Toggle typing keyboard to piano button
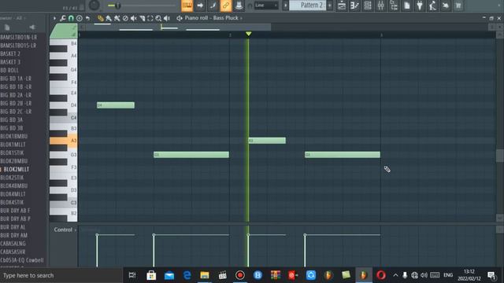Screen dimensions: 504x283 pyautogui.click(x=187, y=6)
